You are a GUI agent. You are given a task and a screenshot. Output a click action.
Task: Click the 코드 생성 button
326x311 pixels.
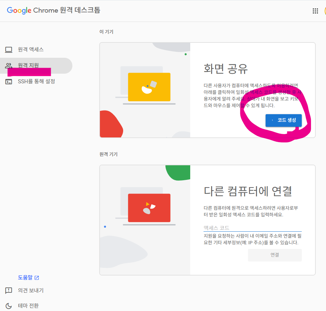284,120
